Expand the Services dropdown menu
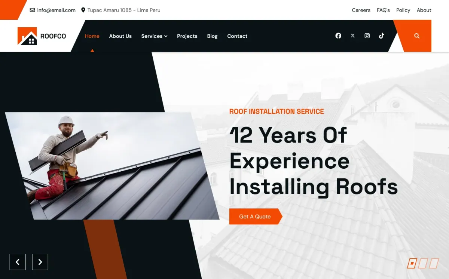 (x=154, y=36)
